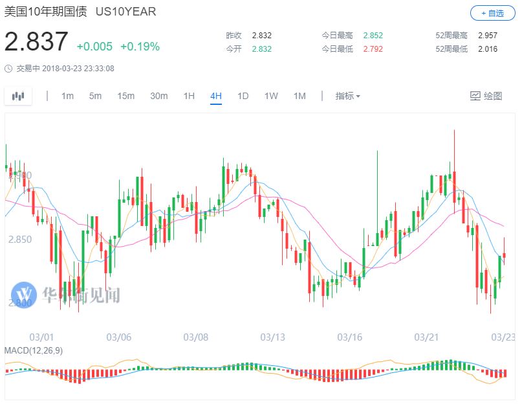Click the 52周最低 value 2.016

[488, 49]
